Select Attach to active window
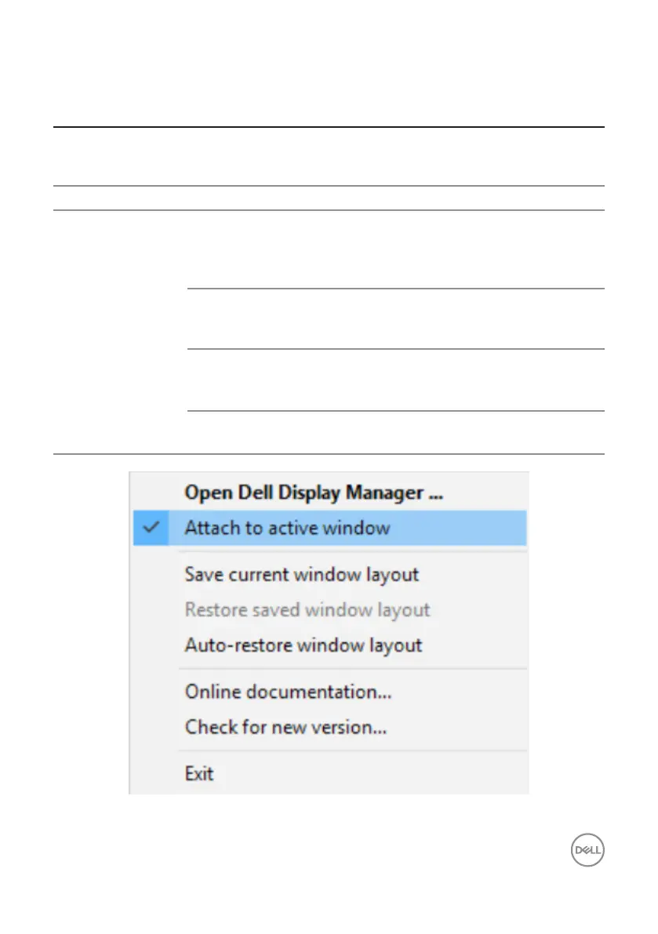This screenshot has height=934, width=658. pyautogui.click(x=287, y=528)
